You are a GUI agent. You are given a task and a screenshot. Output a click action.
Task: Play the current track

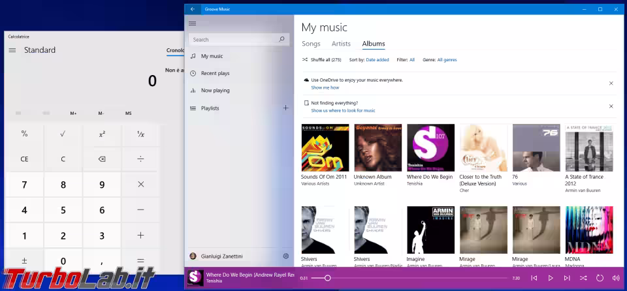[x=550, y=278]
